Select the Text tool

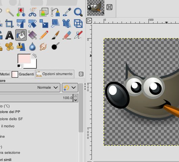click(x=9, y=35)
